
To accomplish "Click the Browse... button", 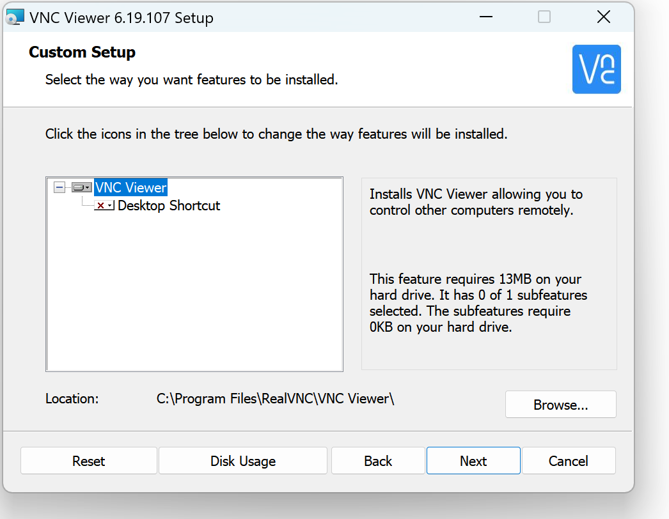I will click(x=561, y=405).
